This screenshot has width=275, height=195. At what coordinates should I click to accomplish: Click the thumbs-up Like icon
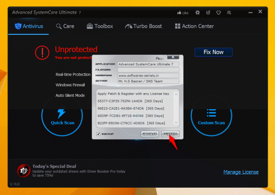pyautogui.click(x=179, y=12)
